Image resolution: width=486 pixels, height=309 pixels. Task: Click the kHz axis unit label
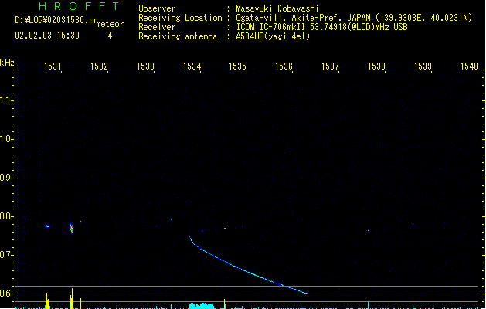(7, 63)
